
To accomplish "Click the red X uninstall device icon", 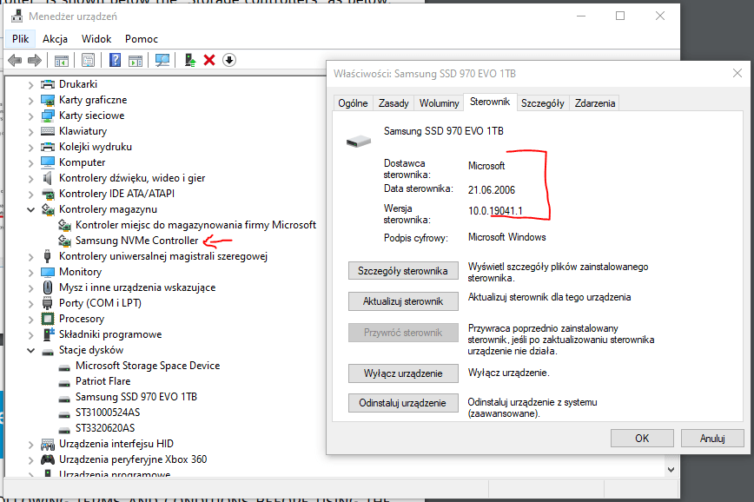I will [x=209, y=60].
